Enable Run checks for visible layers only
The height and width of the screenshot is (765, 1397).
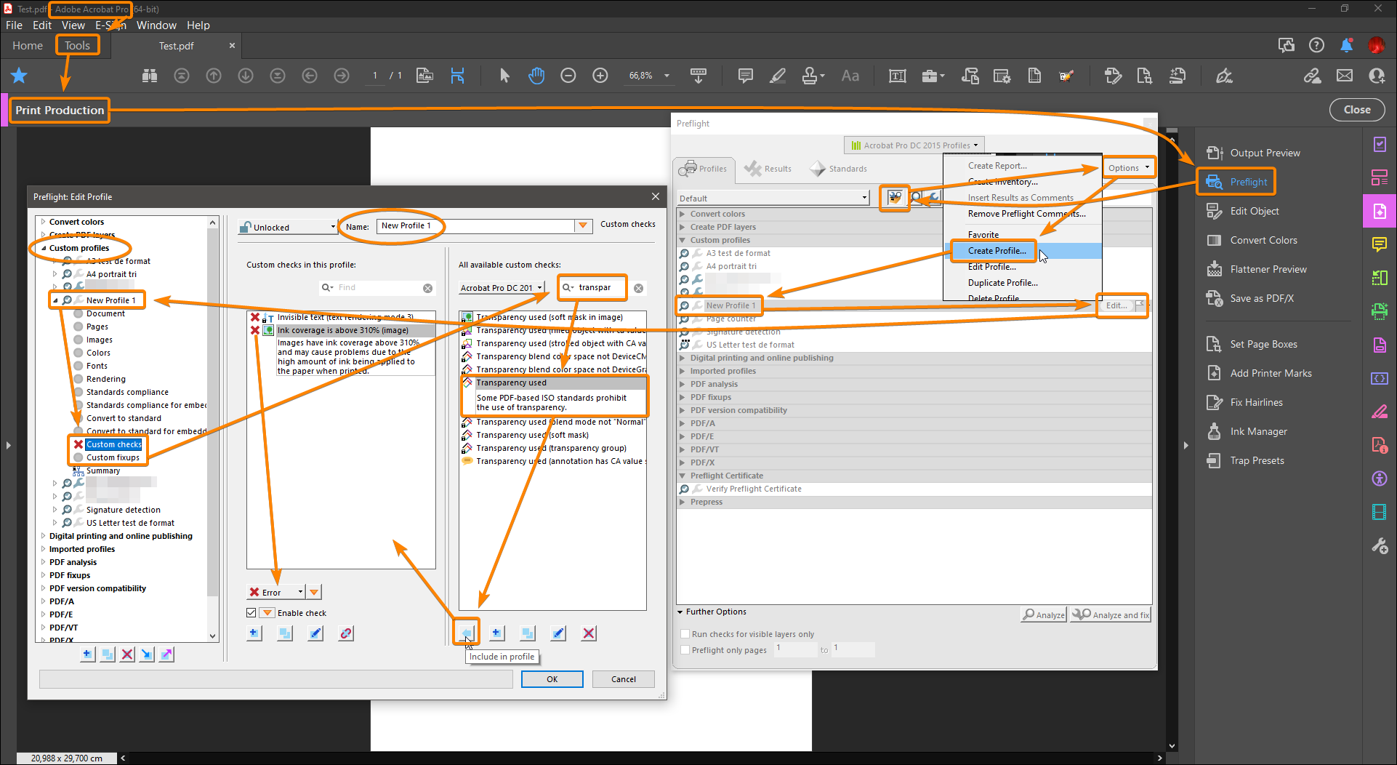[684, 633]
